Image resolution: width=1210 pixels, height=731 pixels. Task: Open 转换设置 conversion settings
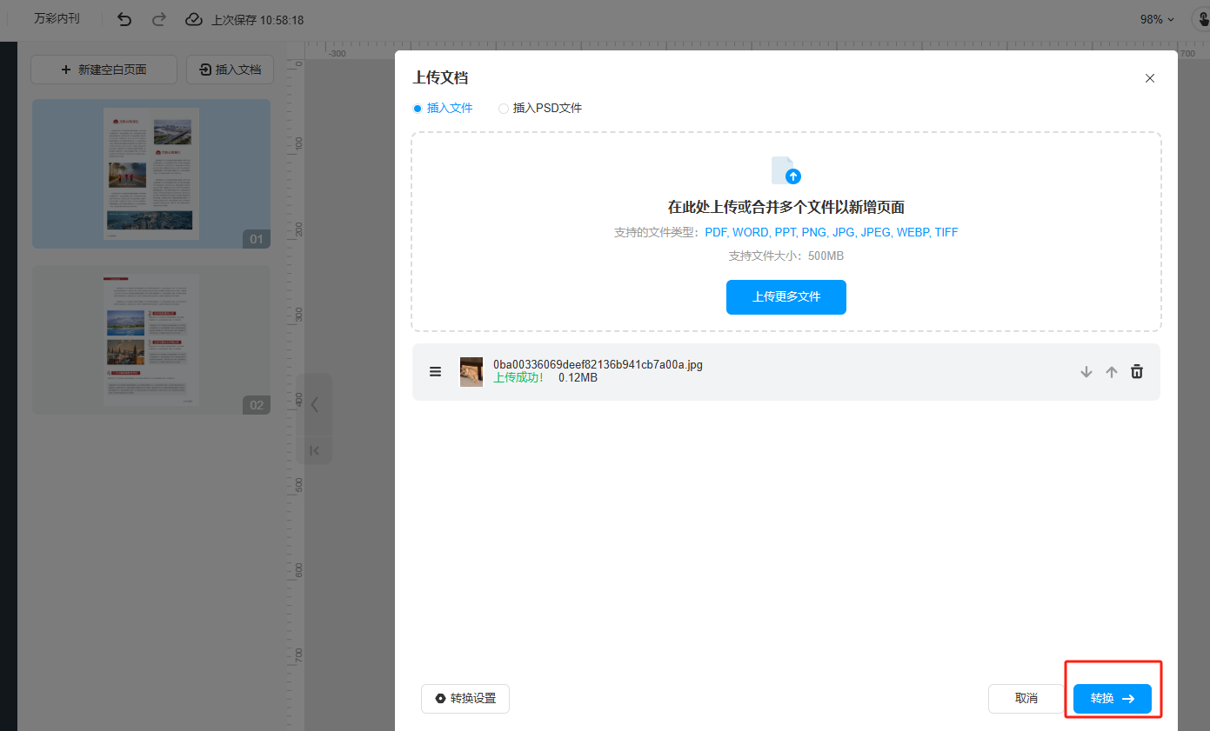point(465,699)
